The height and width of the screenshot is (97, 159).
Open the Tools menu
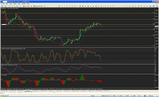(19, 4)
